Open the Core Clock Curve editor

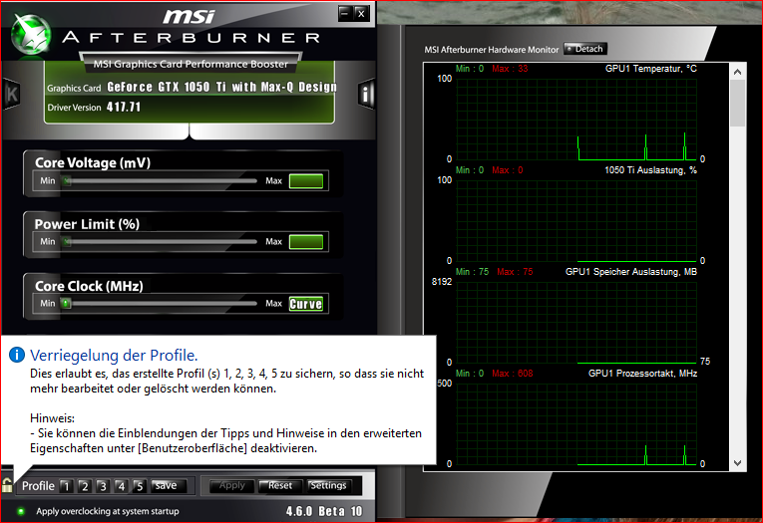(x=306, y=304)
